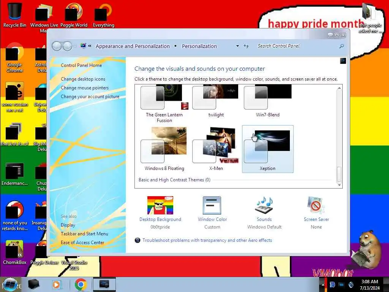Pick the twilight theme
389x292 pixels.
point(216,101)
